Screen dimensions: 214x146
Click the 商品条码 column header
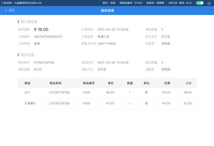(x=55, y=83)
